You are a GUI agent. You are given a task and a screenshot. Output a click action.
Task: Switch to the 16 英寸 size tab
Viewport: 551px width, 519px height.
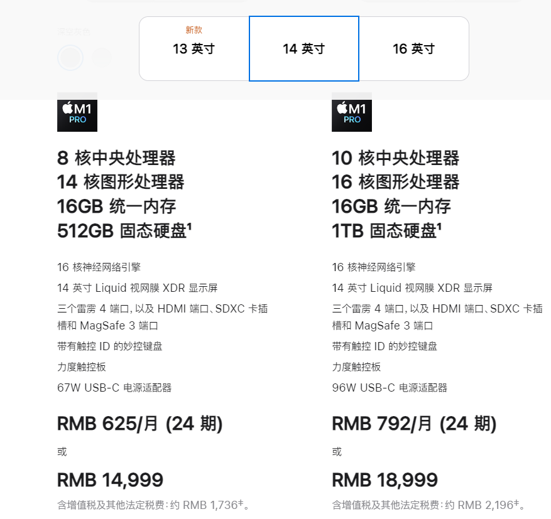[x=414, y=48]
